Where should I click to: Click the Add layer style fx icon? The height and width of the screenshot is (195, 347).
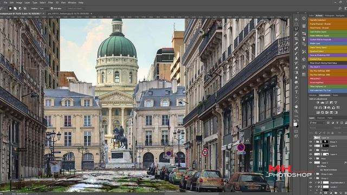[321, 193]
